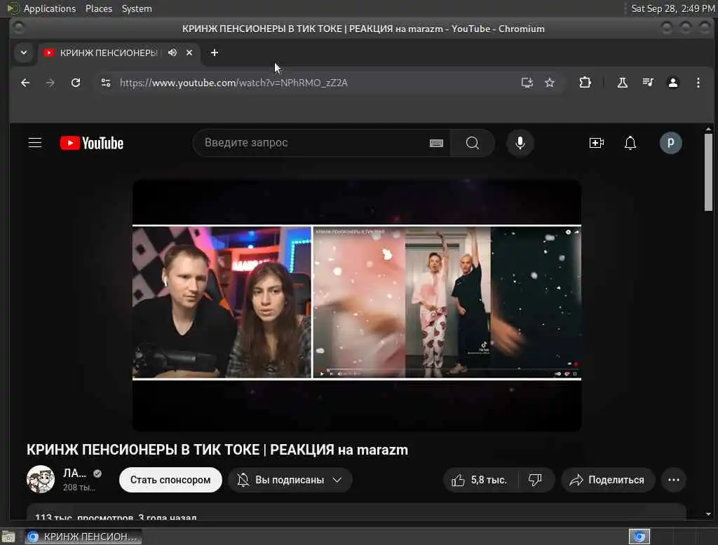Expand the description showing 113 тыс. просмотров
718x545 pixels.
point(356,512)
